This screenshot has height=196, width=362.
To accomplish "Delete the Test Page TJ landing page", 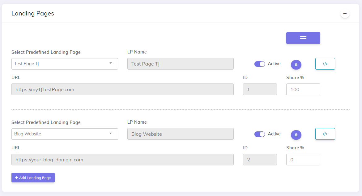I will pos(296,65).
